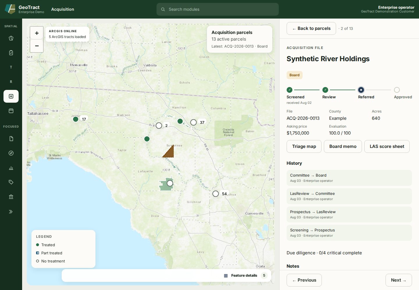Viewport: 419px width, 290px height.
Task: Select the Approved stage step marker
Action: [397, 90]
